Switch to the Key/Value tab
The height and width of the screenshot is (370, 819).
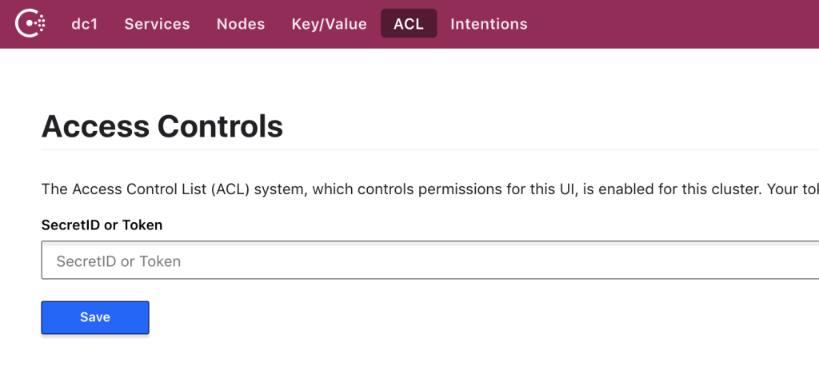pos(329,24)
